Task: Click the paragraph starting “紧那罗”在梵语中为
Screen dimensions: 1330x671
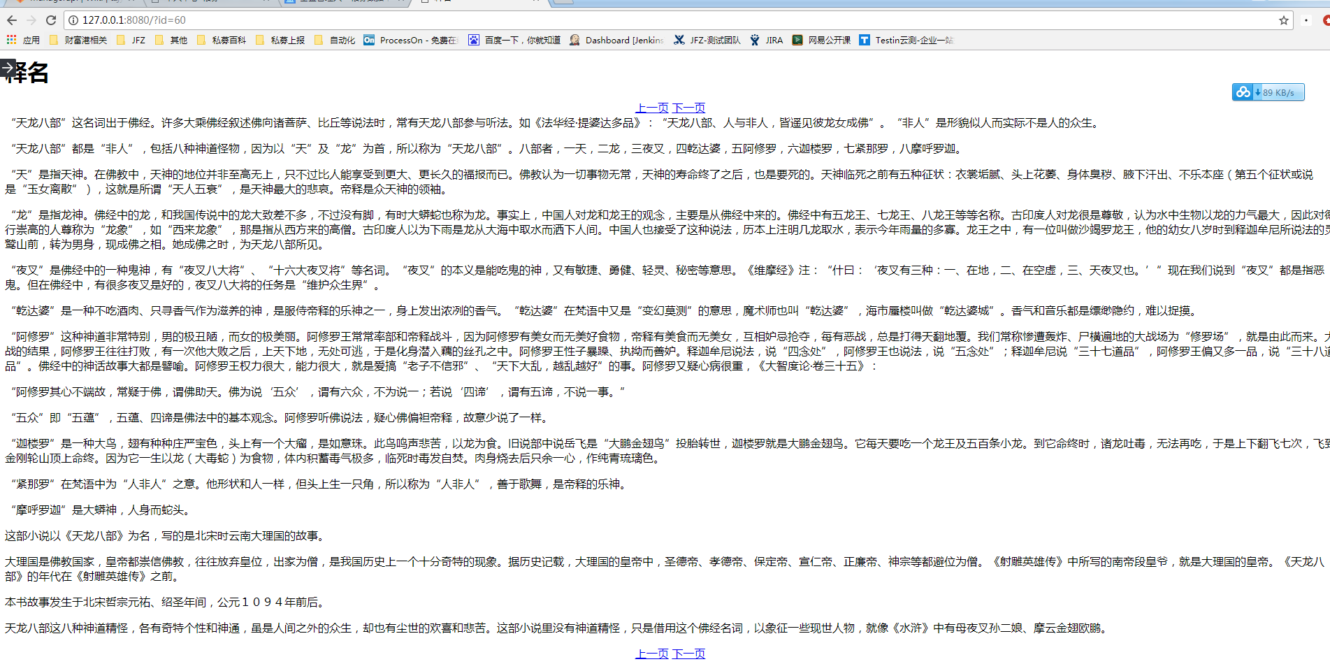Action: 319,484
